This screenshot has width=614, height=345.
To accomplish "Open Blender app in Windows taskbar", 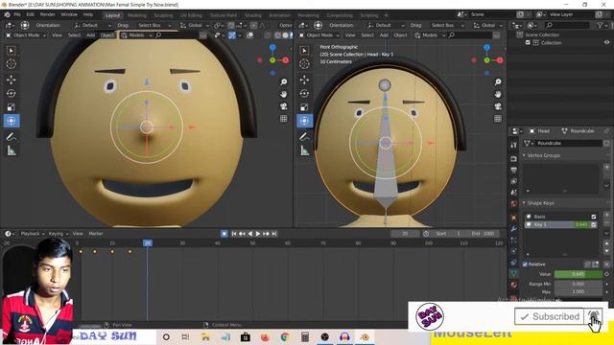I will click(x=365, y=336).
